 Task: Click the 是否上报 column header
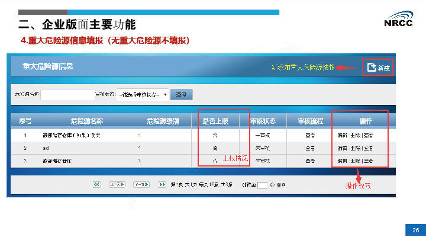click(x=214, y=121)
